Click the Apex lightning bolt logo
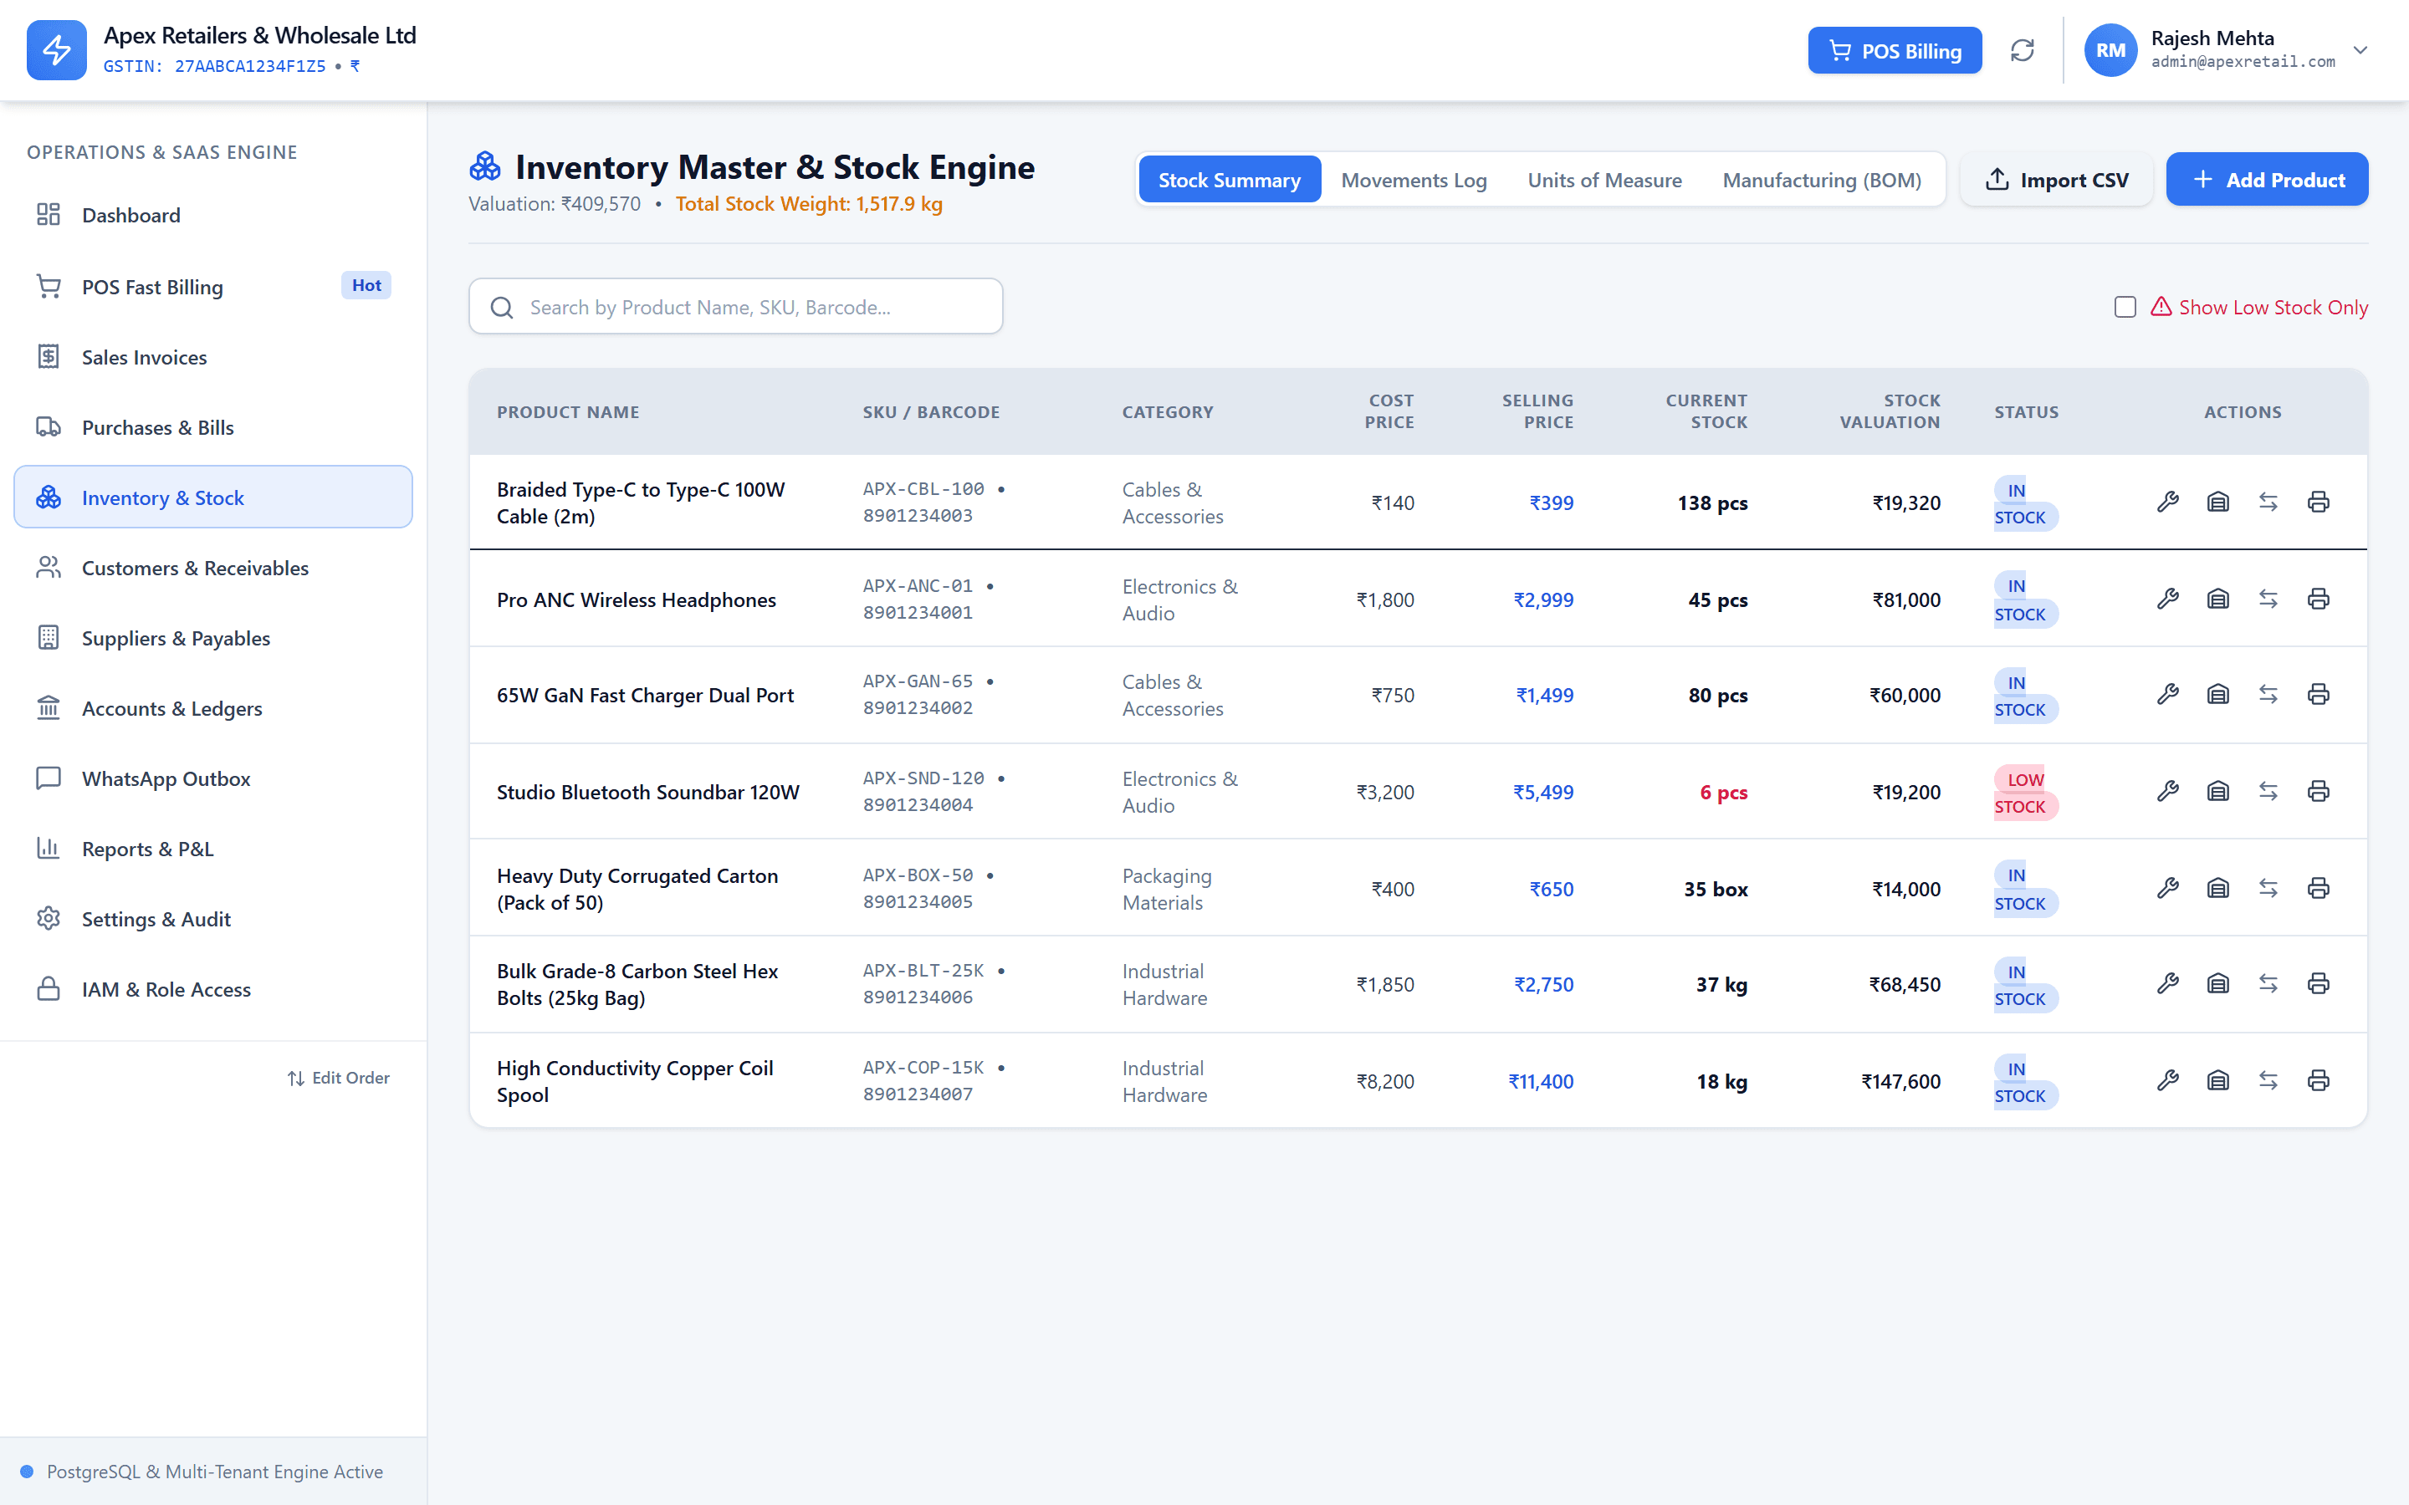The image size is (2409, 1505). (57, 50)
